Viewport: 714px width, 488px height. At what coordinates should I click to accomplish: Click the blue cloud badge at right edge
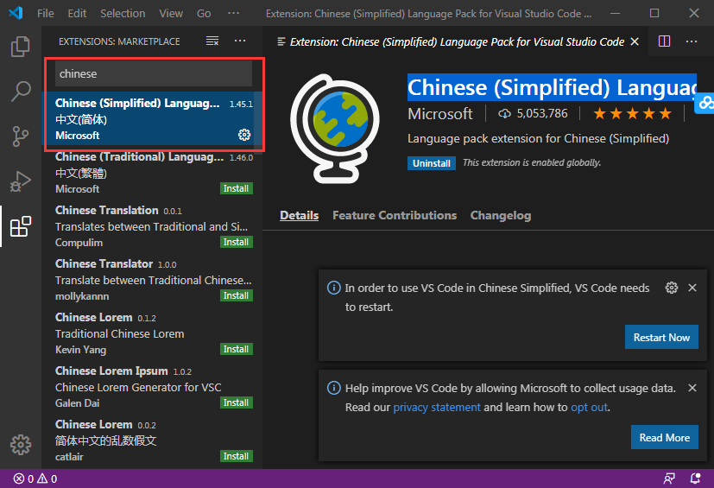click(x=705, y=103)
